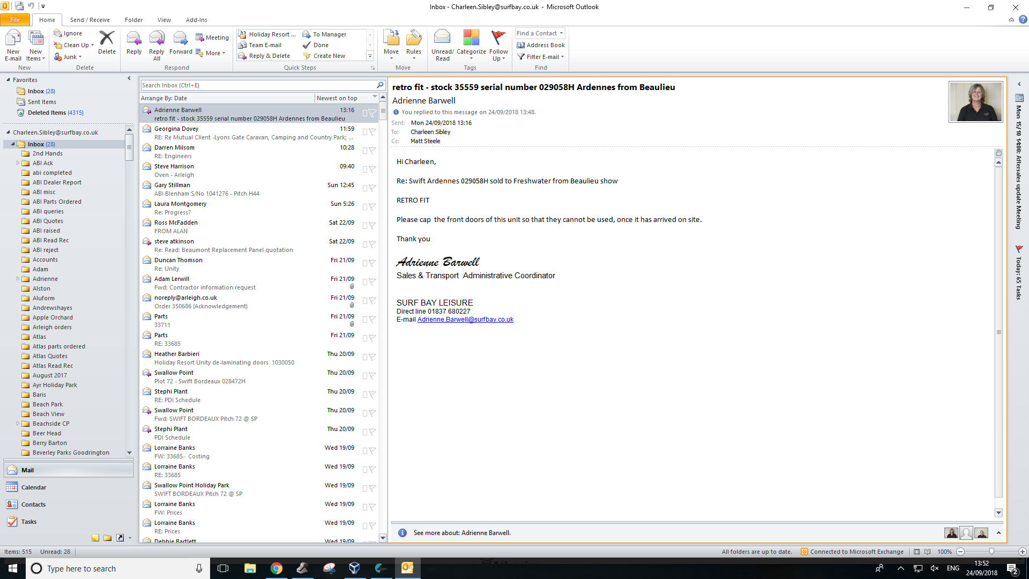The height and width of the screenshot is (579, 1029).
Task: Toggle flag on Steve Harrison message
Action: click(x=372, y=169)
